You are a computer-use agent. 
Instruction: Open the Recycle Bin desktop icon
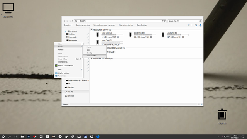(x=222, y=114)
